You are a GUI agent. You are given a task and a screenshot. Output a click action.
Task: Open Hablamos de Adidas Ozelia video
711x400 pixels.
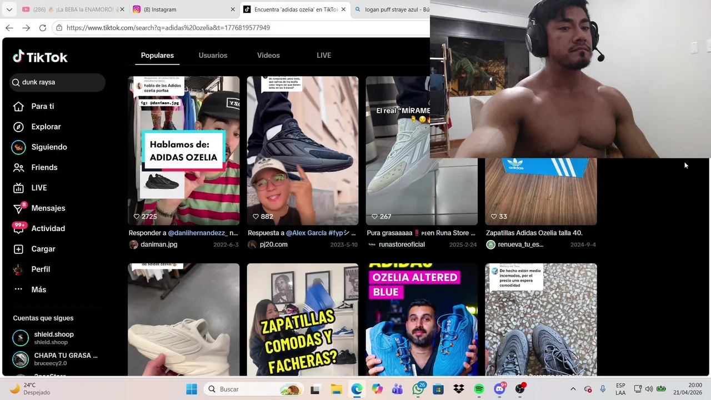click(x=184, y=151)
